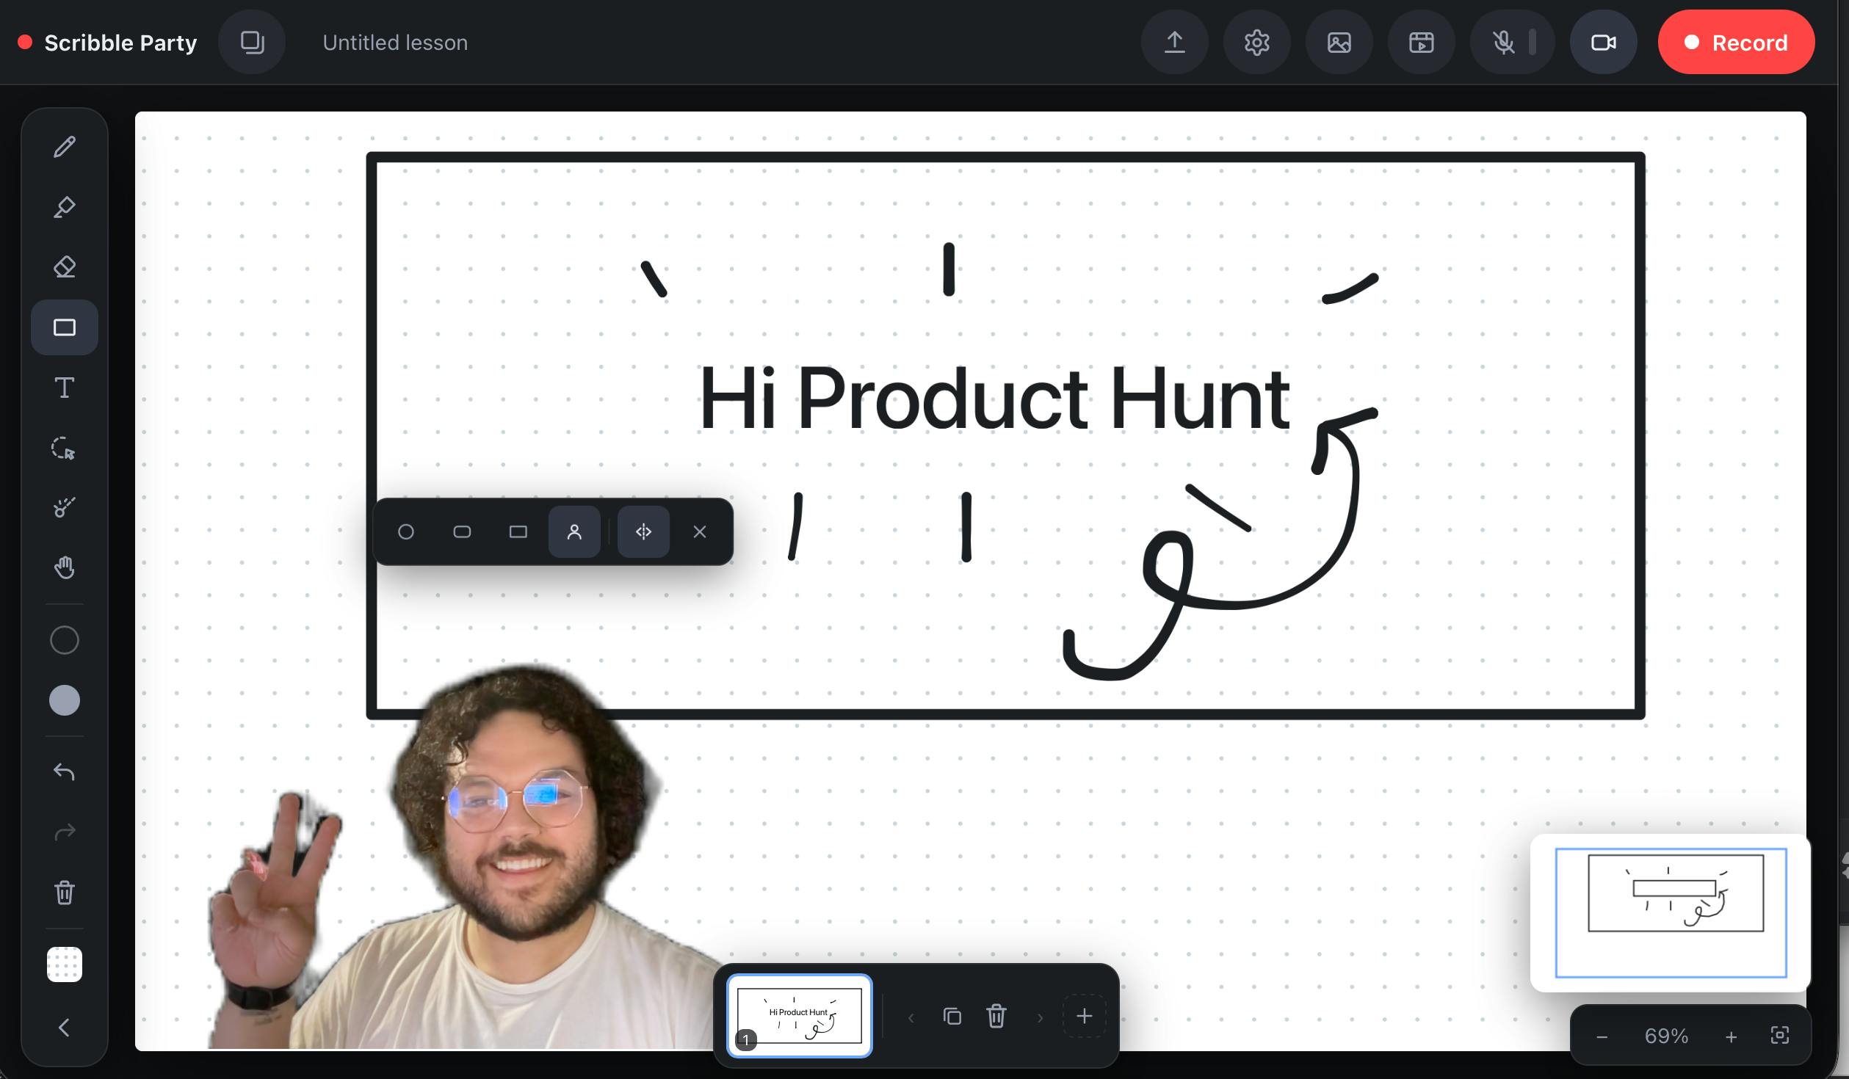The width and height of the screenshot is (1849, 1079).
Task: Set camera shape to rectangle
Action: point(518,532)
